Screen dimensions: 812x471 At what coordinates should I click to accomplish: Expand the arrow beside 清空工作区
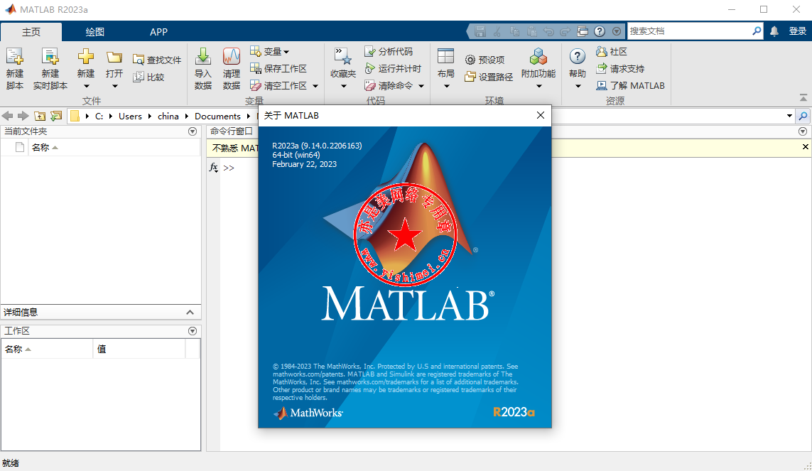315,86
